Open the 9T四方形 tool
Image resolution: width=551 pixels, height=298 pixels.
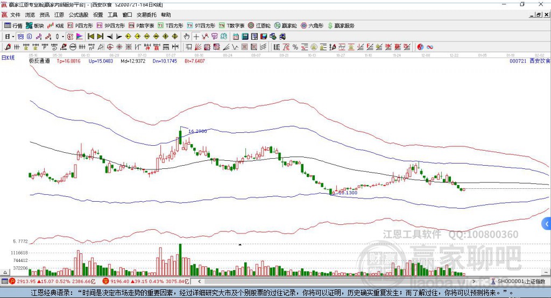[x=201, y=26]
